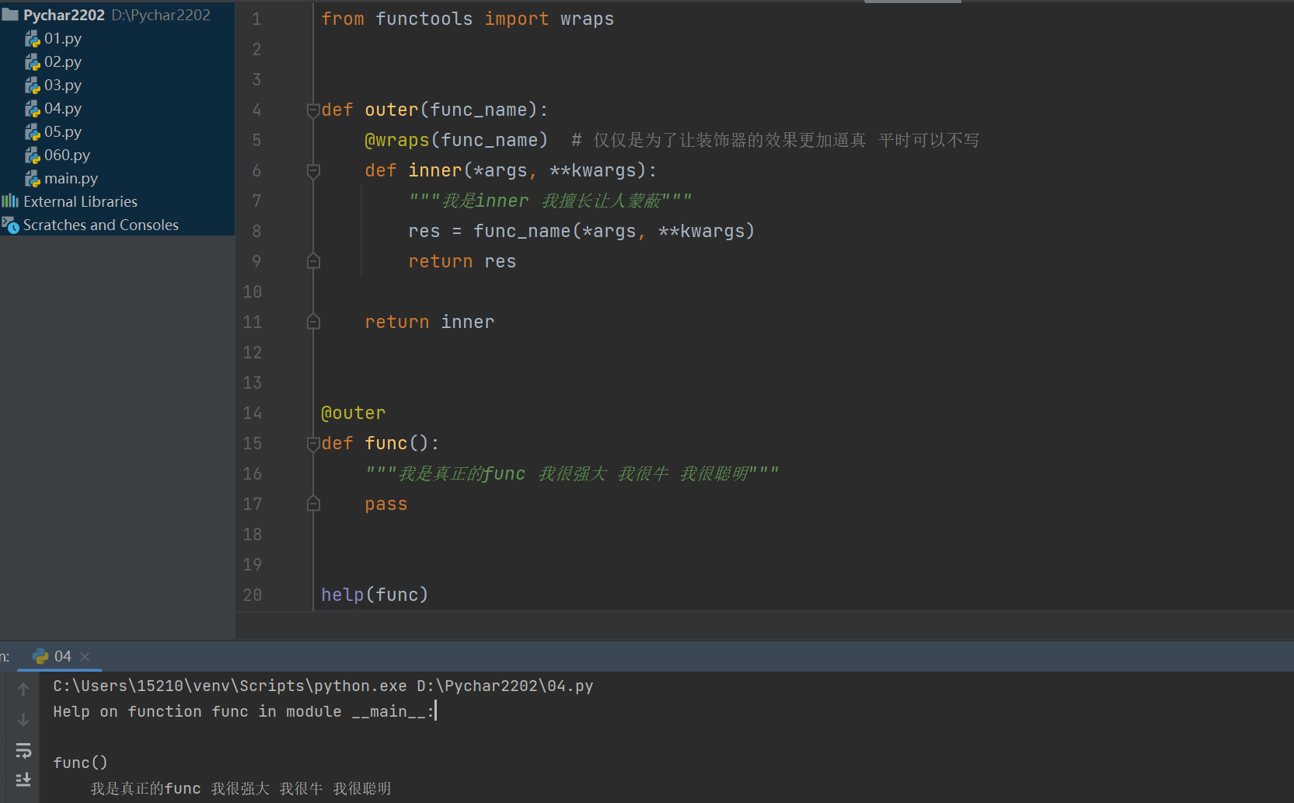Collapse the inner function at line 6

(x=313, y=171)
